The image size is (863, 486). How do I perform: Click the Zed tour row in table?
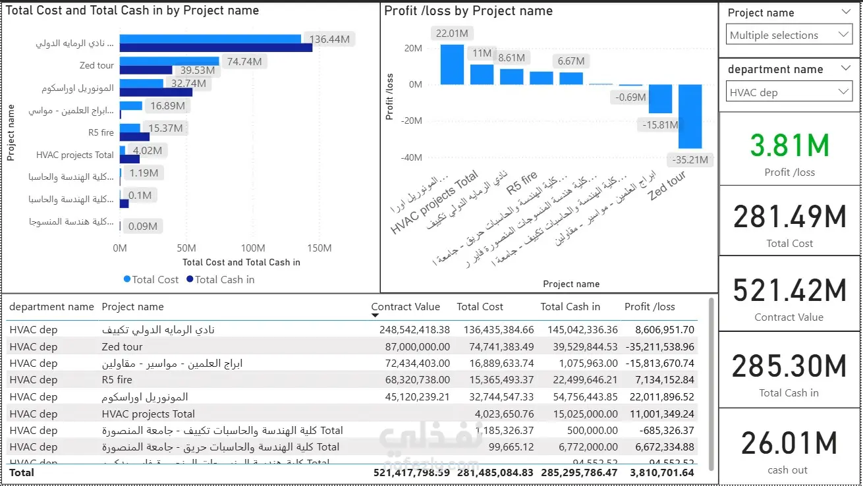point(352,346)
